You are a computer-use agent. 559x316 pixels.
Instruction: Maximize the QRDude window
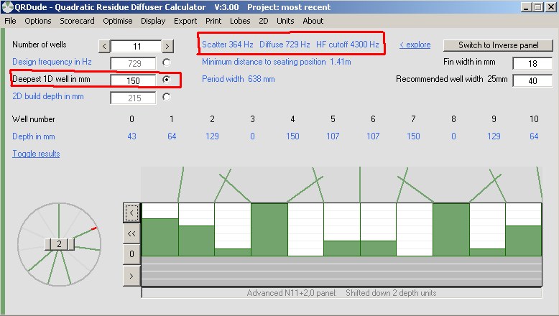point(537,7)
